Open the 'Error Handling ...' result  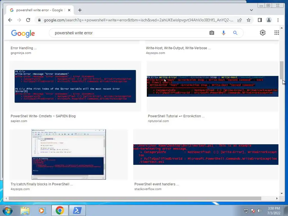tap(24, 48)
